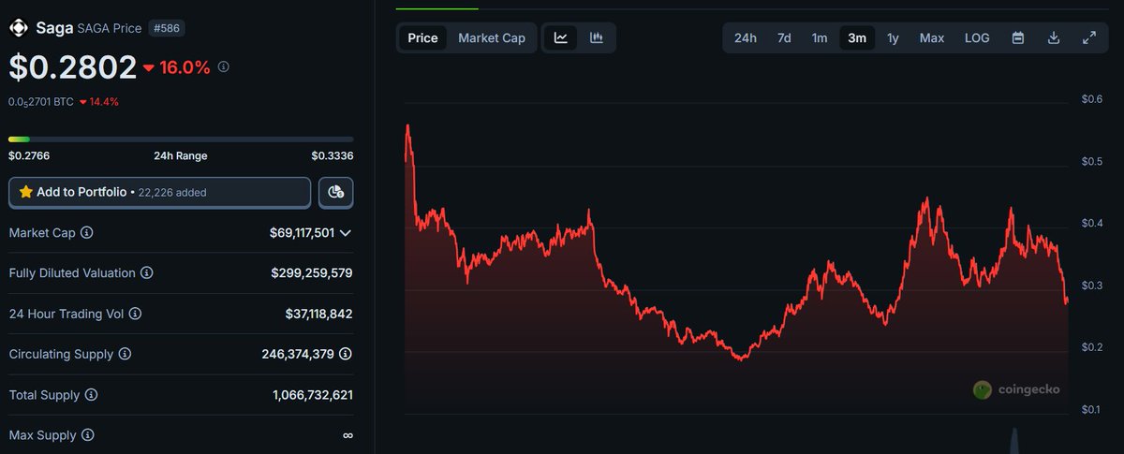This screenshot has height=454, width=1124.
Task: Click the Saga coin name heading
Action: pos(53,28)
